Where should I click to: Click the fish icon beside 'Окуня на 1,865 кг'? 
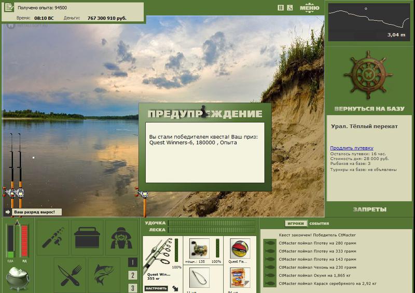pyautogui.click(x=270, y=275)
